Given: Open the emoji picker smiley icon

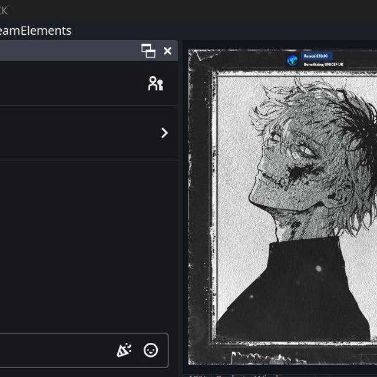Looking at the screenshot, I should (x=151, y=350).
